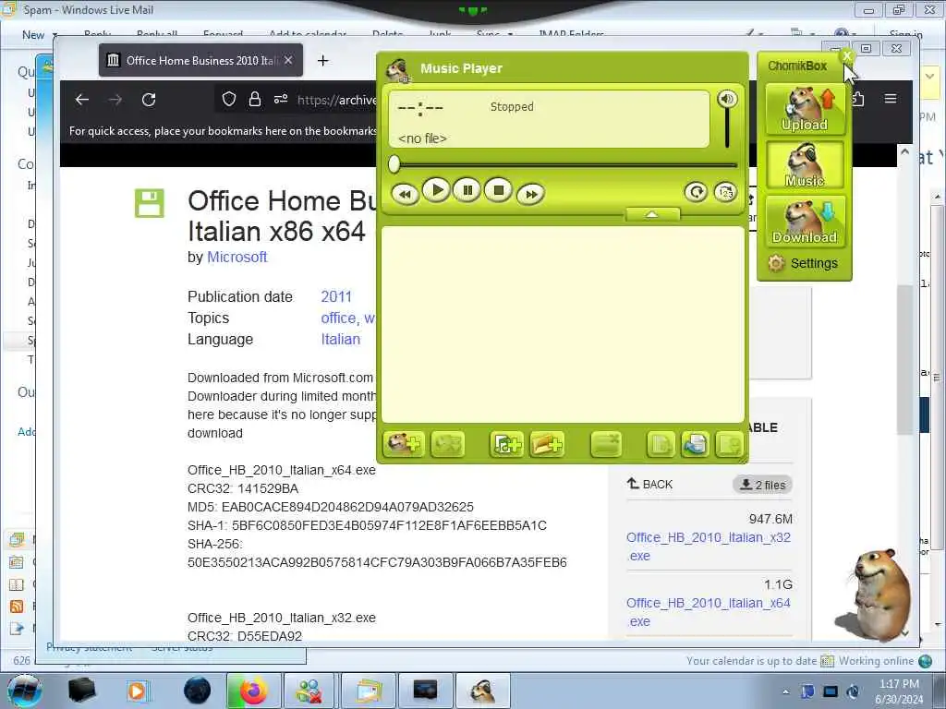Open Firefox extensions puzzle icon

click(x=858, y=99)
